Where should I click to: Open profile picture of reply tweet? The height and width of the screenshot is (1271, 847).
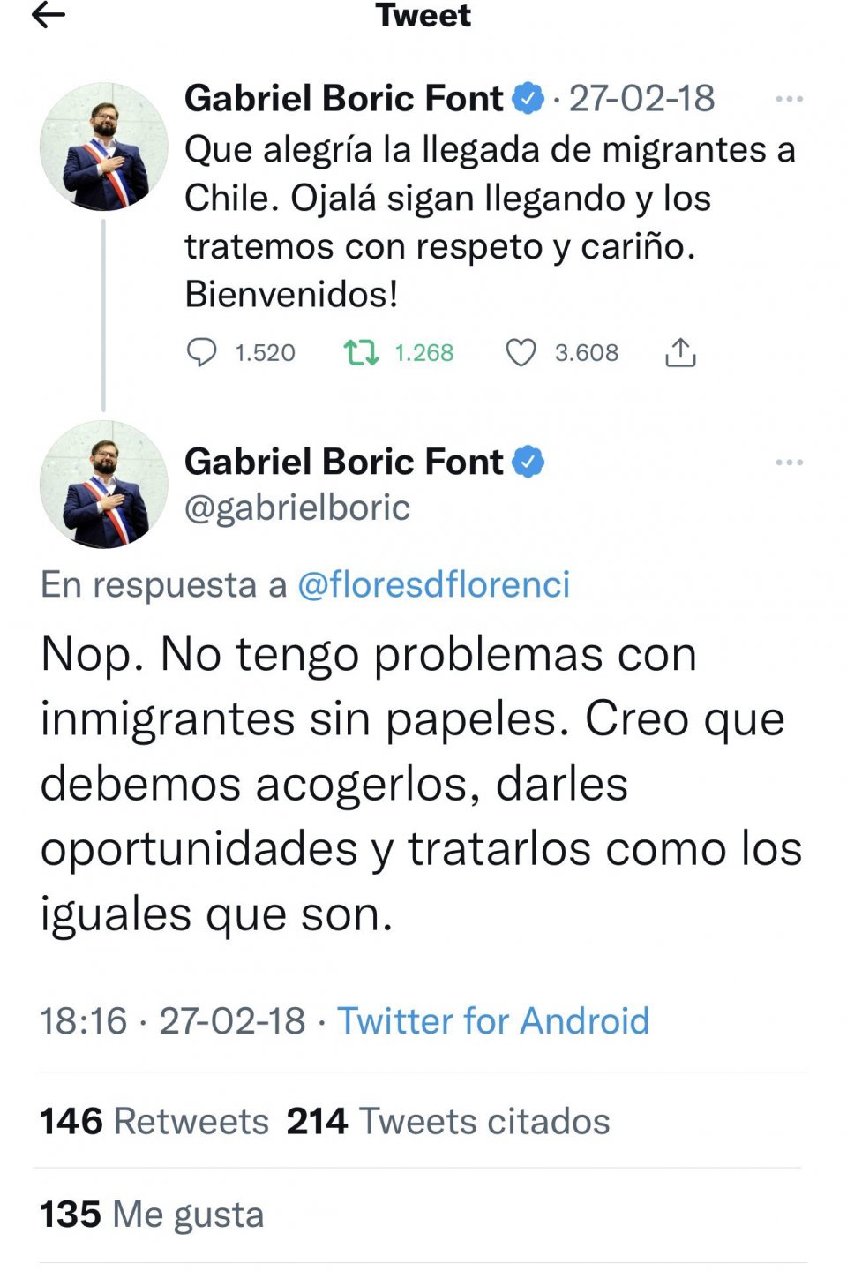point(104,485)
